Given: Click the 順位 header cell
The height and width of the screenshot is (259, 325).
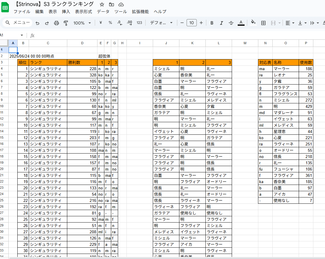Looking at the screenshot, I should click(23, 62).
